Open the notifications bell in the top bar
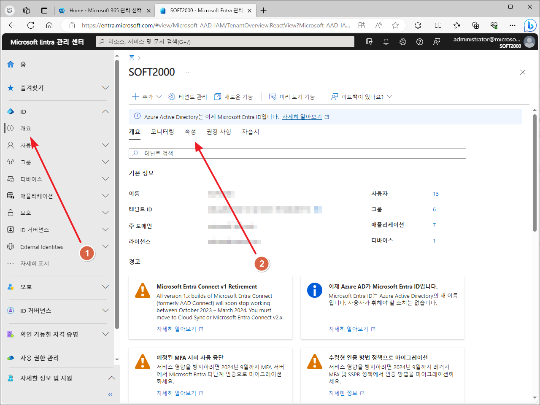Viewport: 540px width, 405px height. [386, 42]
